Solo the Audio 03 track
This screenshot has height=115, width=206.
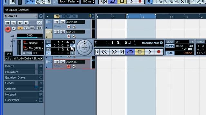(63, 62)
